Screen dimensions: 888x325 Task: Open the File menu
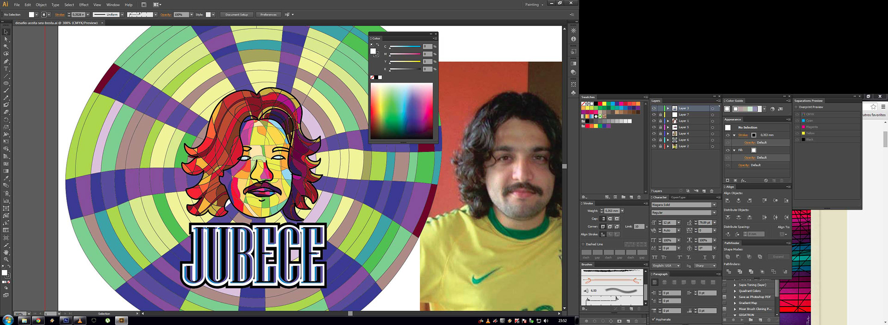coord(17,5)
